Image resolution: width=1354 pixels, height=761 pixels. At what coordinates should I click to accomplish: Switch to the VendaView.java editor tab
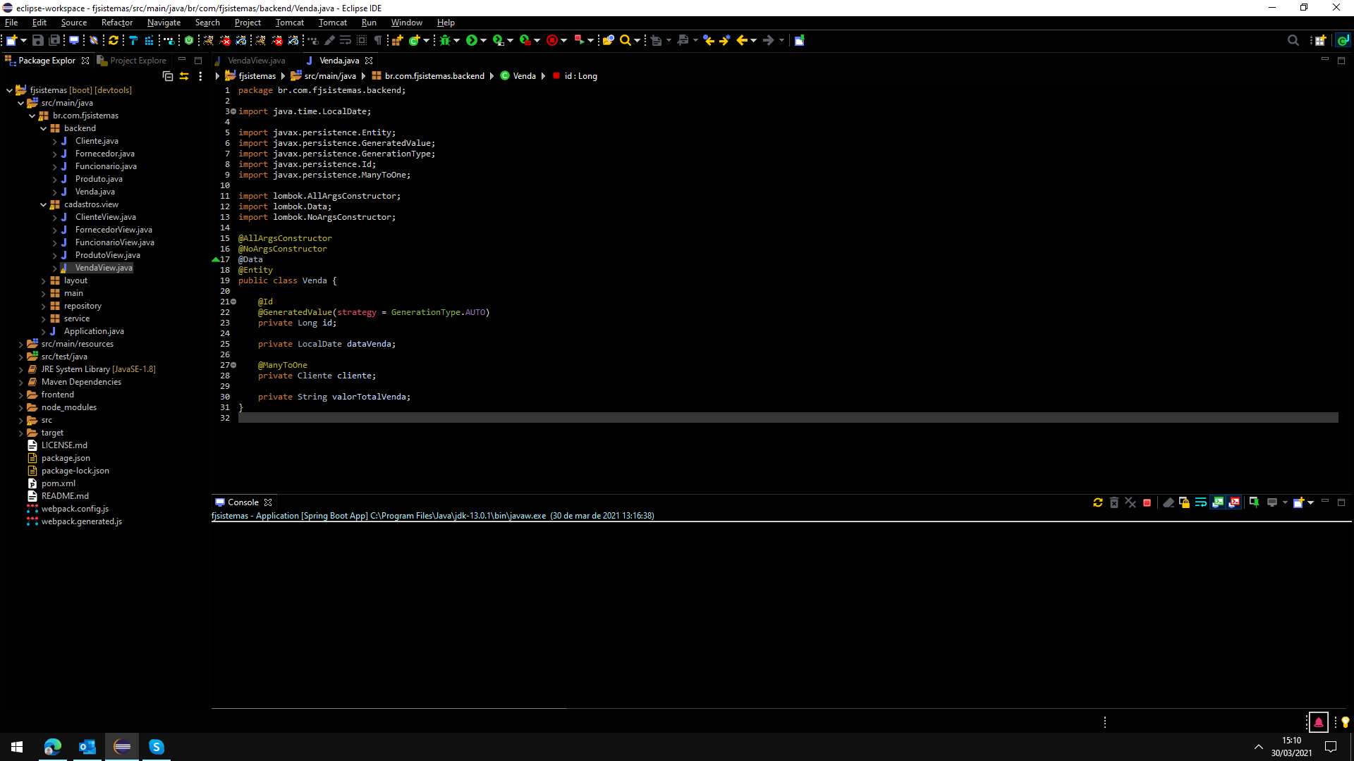click(256, 61)
